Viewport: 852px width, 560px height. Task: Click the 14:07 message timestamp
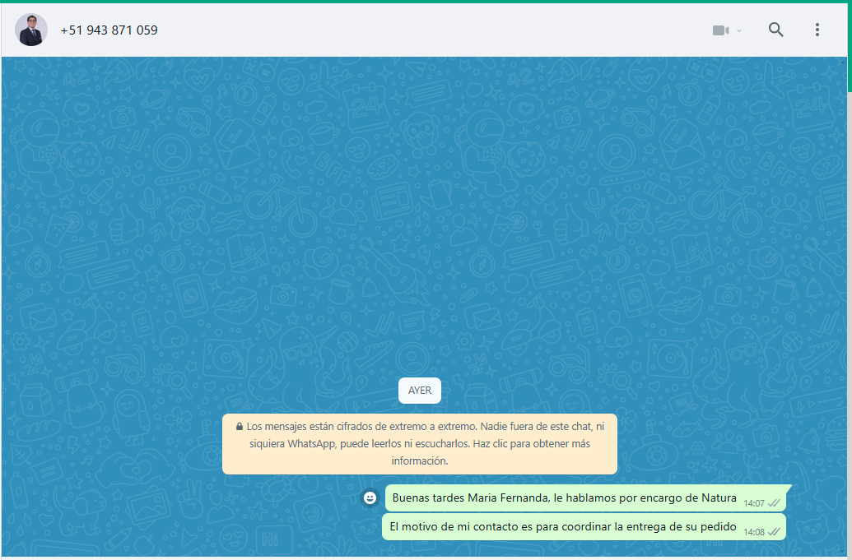(x=754, y=503)
